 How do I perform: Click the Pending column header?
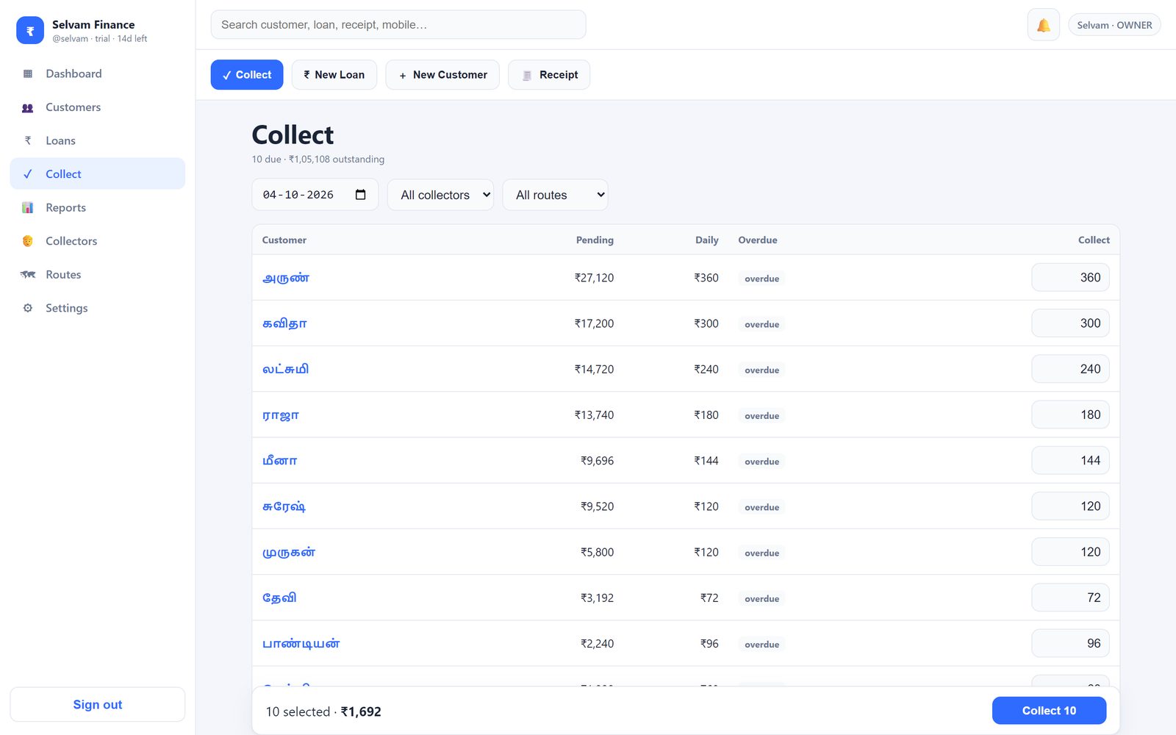[x=595, y=240]
